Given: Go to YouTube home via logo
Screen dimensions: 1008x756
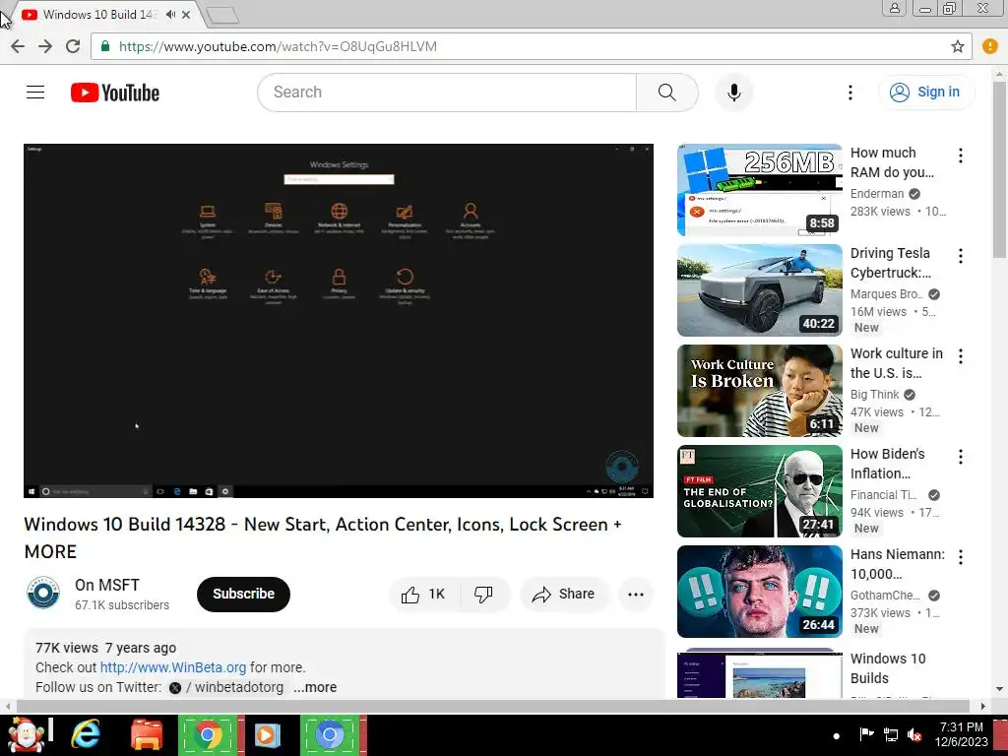Looking at the screenshot, I should pyautogui.click(x=115, y=93).
